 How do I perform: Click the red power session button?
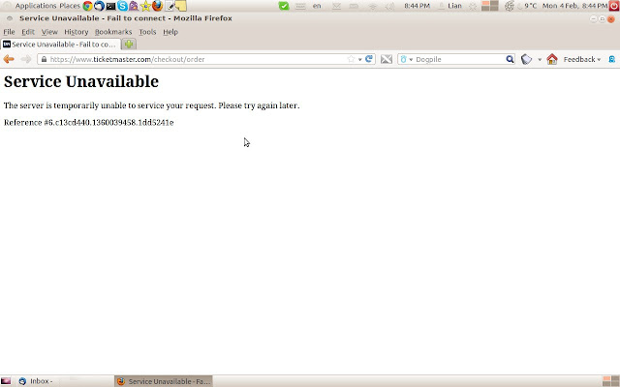pyautogui.click(x=614, y=6)
